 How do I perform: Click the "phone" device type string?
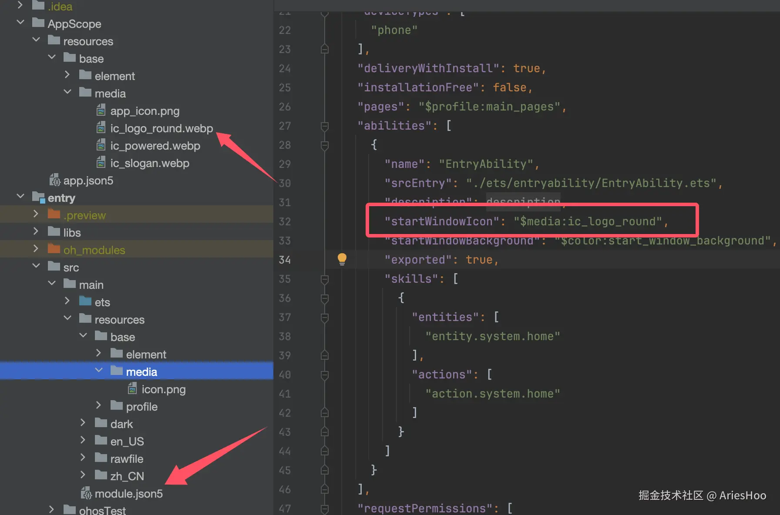click(394, 30)
